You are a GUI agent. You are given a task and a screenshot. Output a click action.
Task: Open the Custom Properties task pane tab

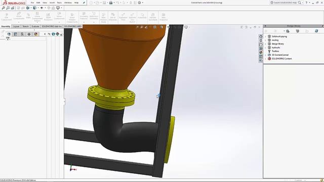261,57
